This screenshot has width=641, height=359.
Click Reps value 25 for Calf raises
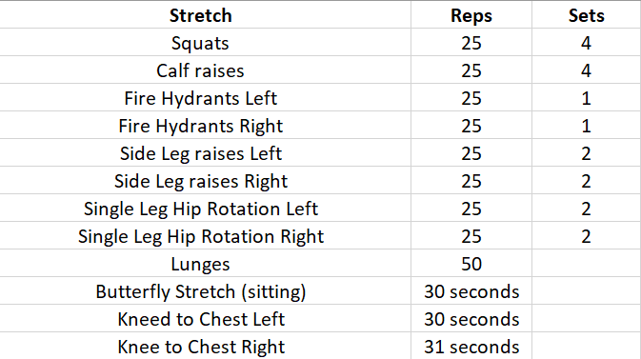[x=471, y=70]
